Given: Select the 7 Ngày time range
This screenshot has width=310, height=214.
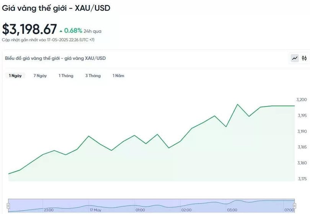Looking at the screenshot, I should 40,75.
